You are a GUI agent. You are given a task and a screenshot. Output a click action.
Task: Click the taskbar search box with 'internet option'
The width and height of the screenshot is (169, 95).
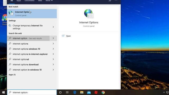pos(32,92)
